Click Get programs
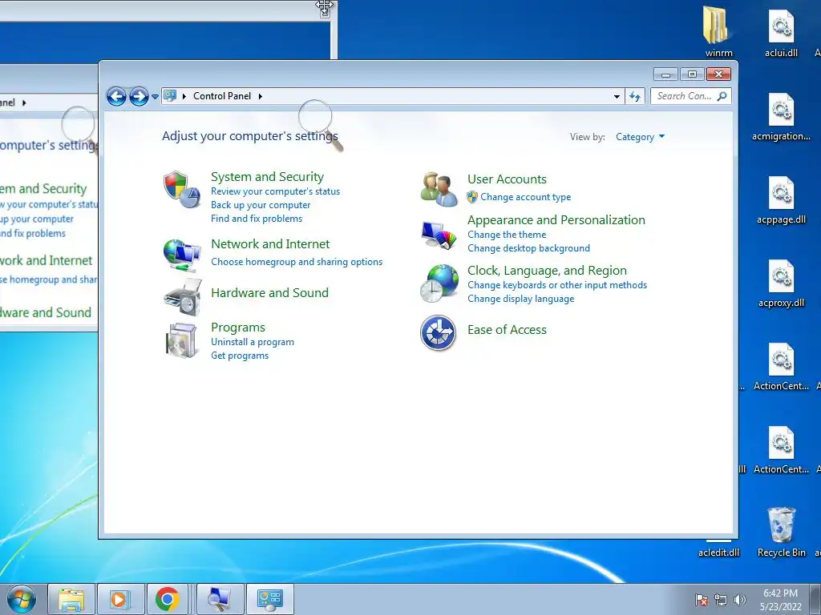The width and height of the screenshot is (821, 615). coord(240,356)
